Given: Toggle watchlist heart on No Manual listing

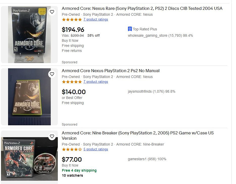Looking at the screenshot, I should pos(52,74).
